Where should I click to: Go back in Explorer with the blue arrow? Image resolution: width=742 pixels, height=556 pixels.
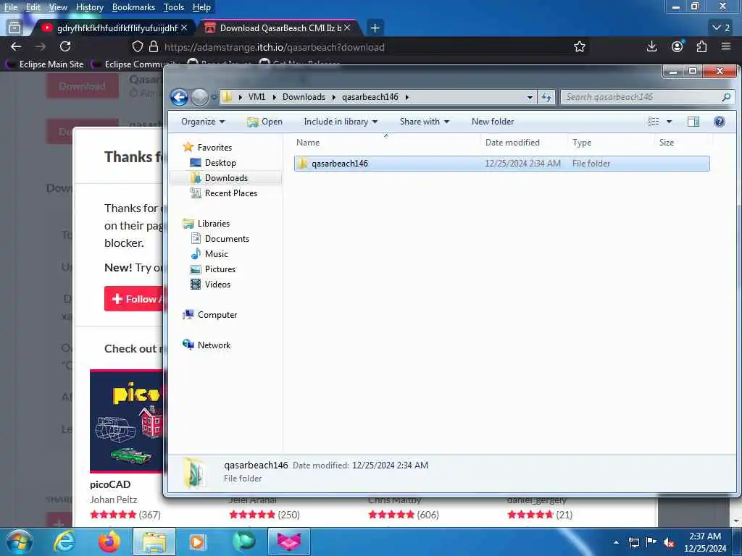point(180,98)
